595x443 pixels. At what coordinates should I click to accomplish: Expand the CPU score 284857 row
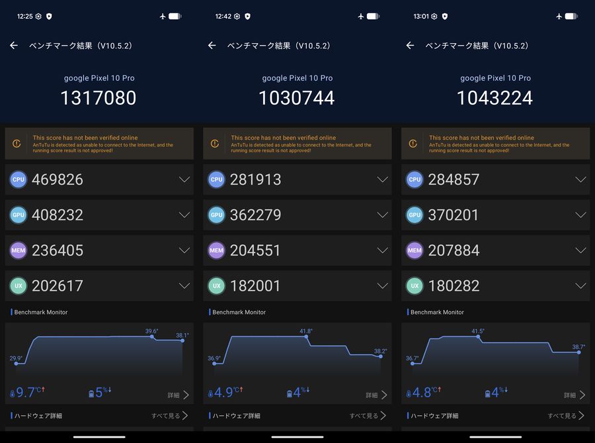[580, 179]
